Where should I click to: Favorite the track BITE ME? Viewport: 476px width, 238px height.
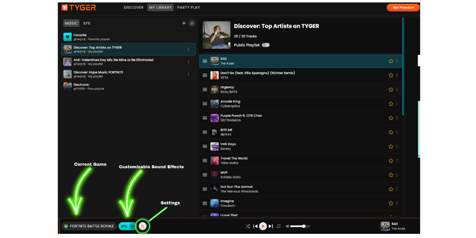coord(390,132)
